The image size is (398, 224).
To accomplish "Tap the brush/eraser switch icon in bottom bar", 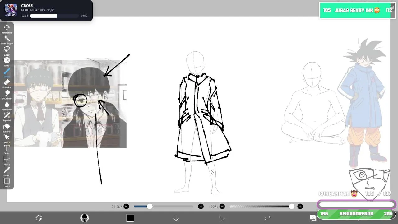I will pyautogui.click(x=39, y=218).
